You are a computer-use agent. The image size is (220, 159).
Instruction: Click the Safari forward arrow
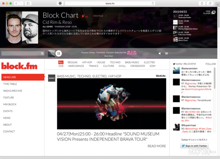(x=21, y=3)
